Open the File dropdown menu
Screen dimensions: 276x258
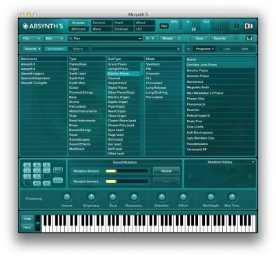click(x=32, y=39)
